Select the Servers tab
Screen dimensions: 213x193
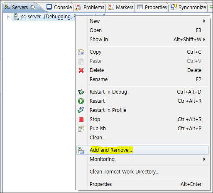20,7
